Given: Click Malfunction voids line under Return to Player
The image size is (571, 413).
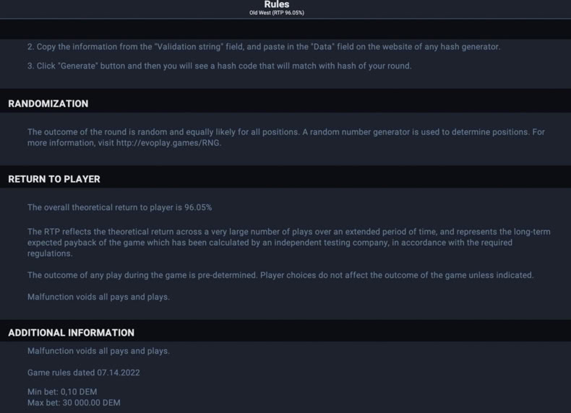Looking at the screenshot, I should [98, 297].
